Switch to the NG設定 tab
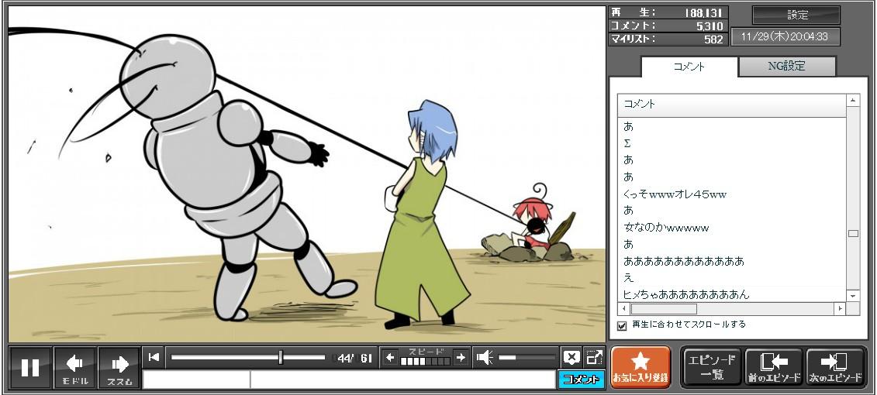 click(x=786, y=67)
